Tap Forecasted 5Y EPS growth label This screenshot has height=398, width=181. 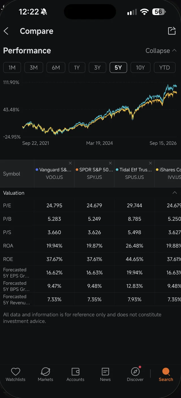16,273
